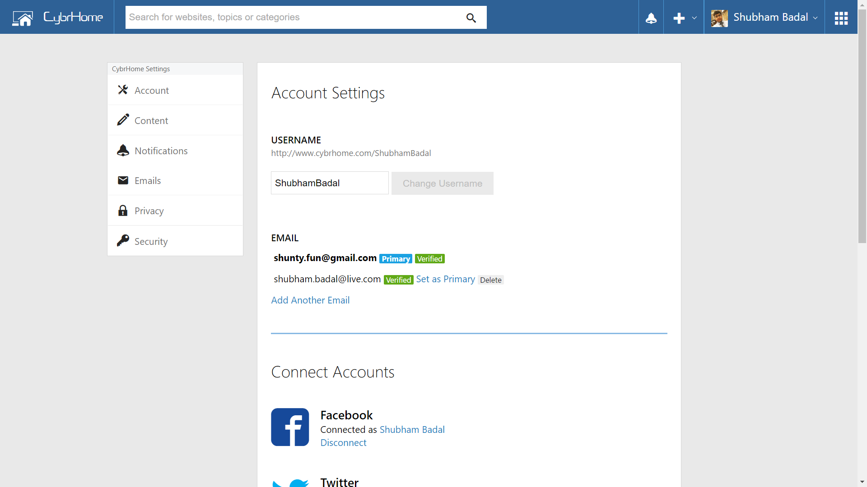Open Emails settings section

click(175, 180)
